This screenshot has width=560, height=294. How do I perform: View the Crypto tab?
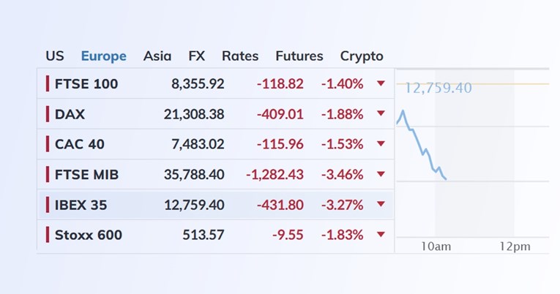(362, 56)
